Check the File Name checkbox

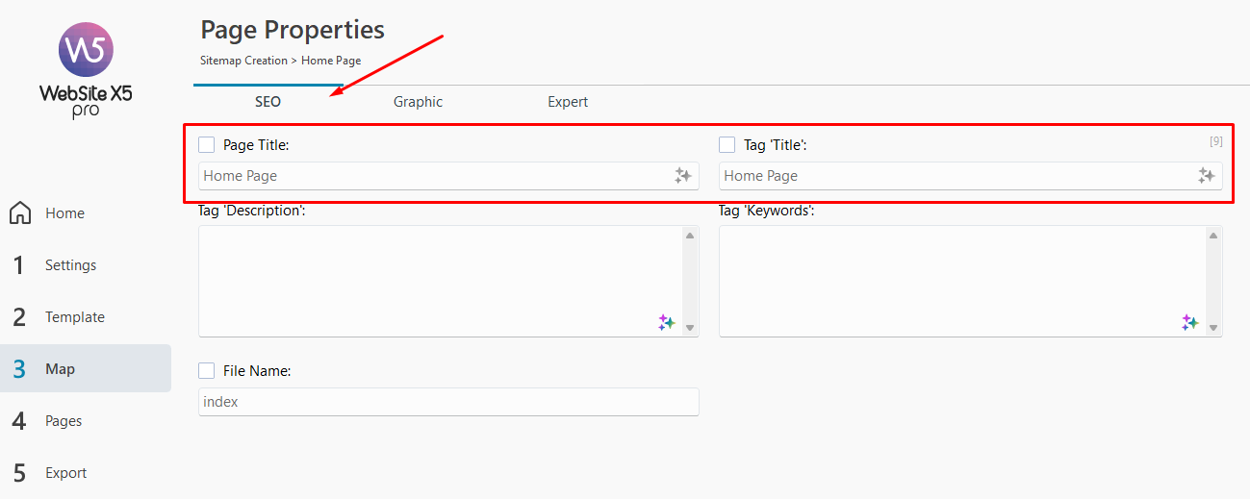coord(207,371)
